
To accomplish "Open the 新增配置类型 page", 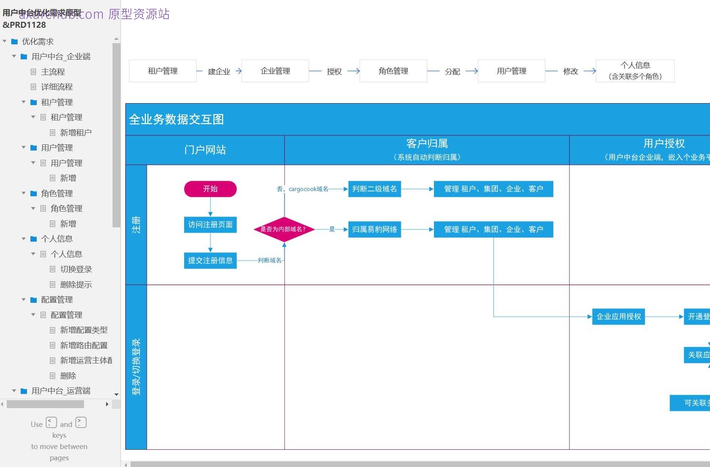I will [x=84, y=330].
